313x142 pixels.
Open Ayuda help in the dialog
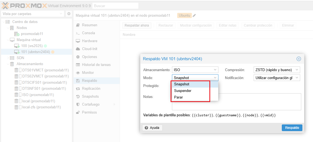[152, 128]
